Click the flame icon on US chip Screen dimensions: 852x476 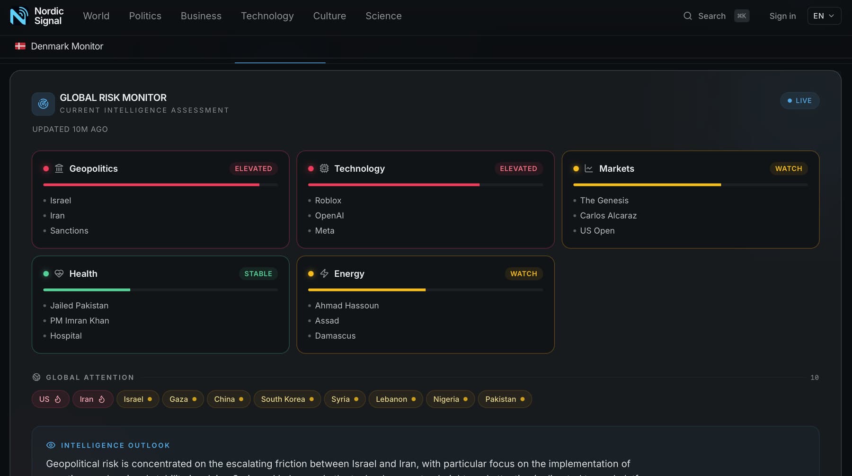point(58,399)
